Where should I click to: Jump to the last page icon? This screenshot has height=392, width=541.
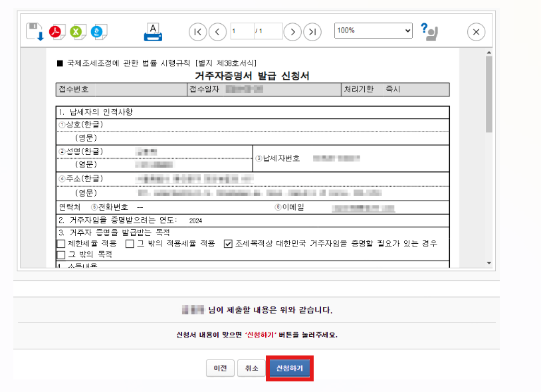coord(312,31)
